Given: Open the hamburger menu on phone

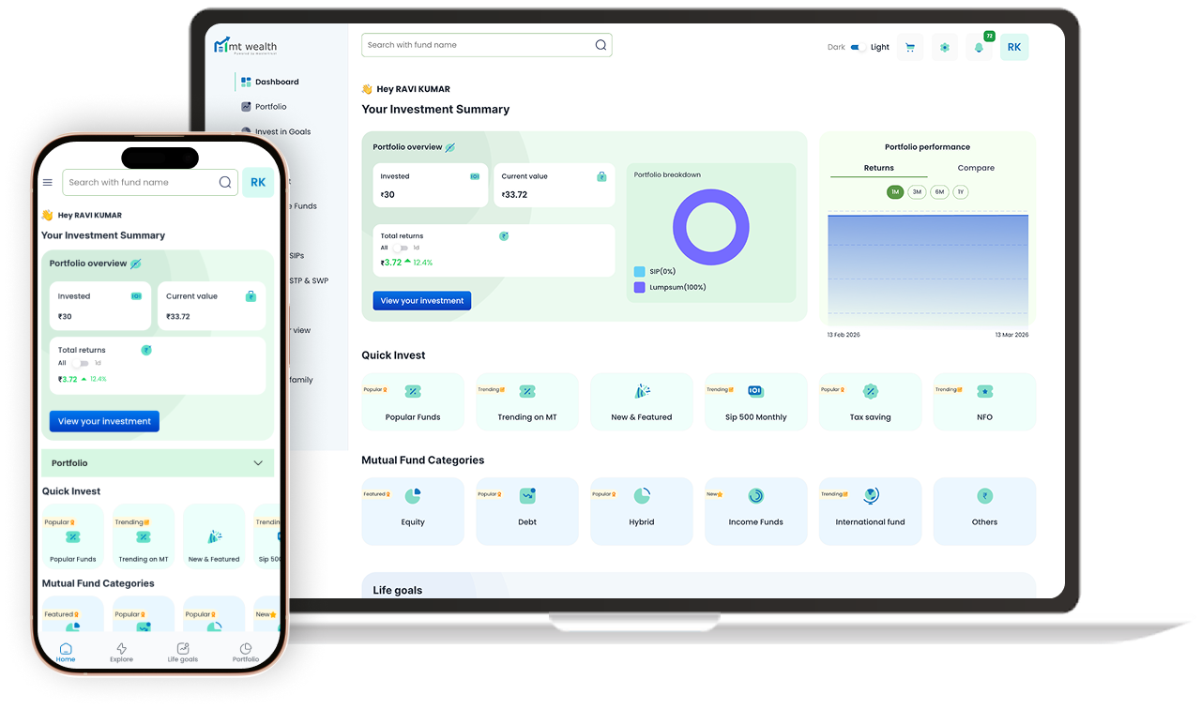Looking at the screenshot, I should click(48, 183).
